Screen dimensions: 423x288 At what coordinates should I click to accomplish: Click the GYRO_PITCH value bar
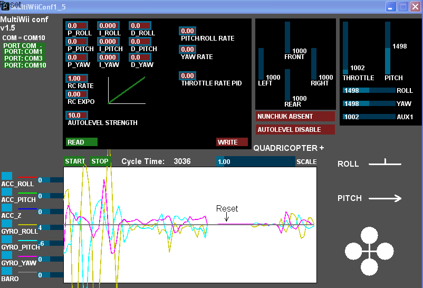coord(50,243)
